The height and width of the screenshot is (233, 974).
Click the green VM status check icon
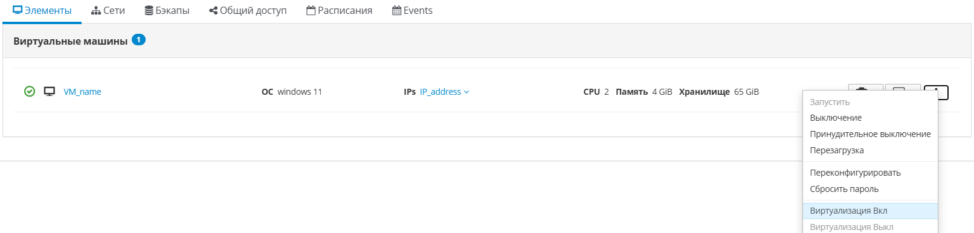(x=30, y=91)
